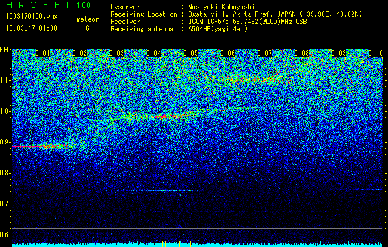
Task: Click the 0109 time marker
Action: [339, 53]
